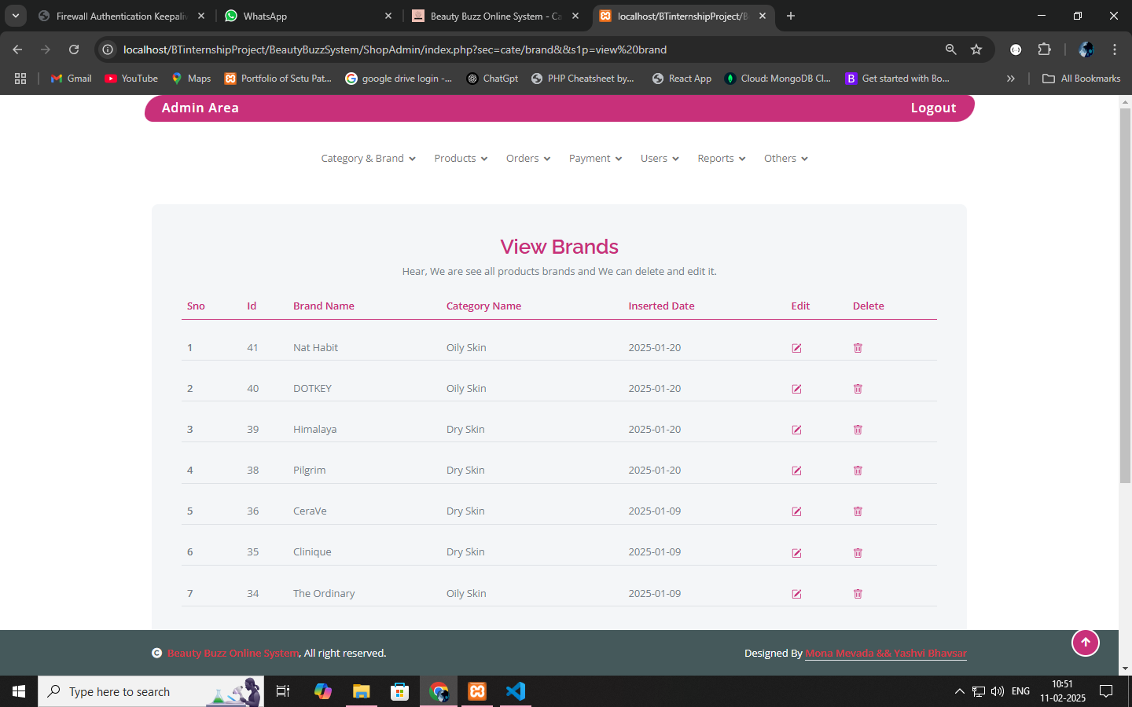The width and height of the screenshot is (1132, 707).
Task: Open the Windows Start menu
Action: point(19,691)
